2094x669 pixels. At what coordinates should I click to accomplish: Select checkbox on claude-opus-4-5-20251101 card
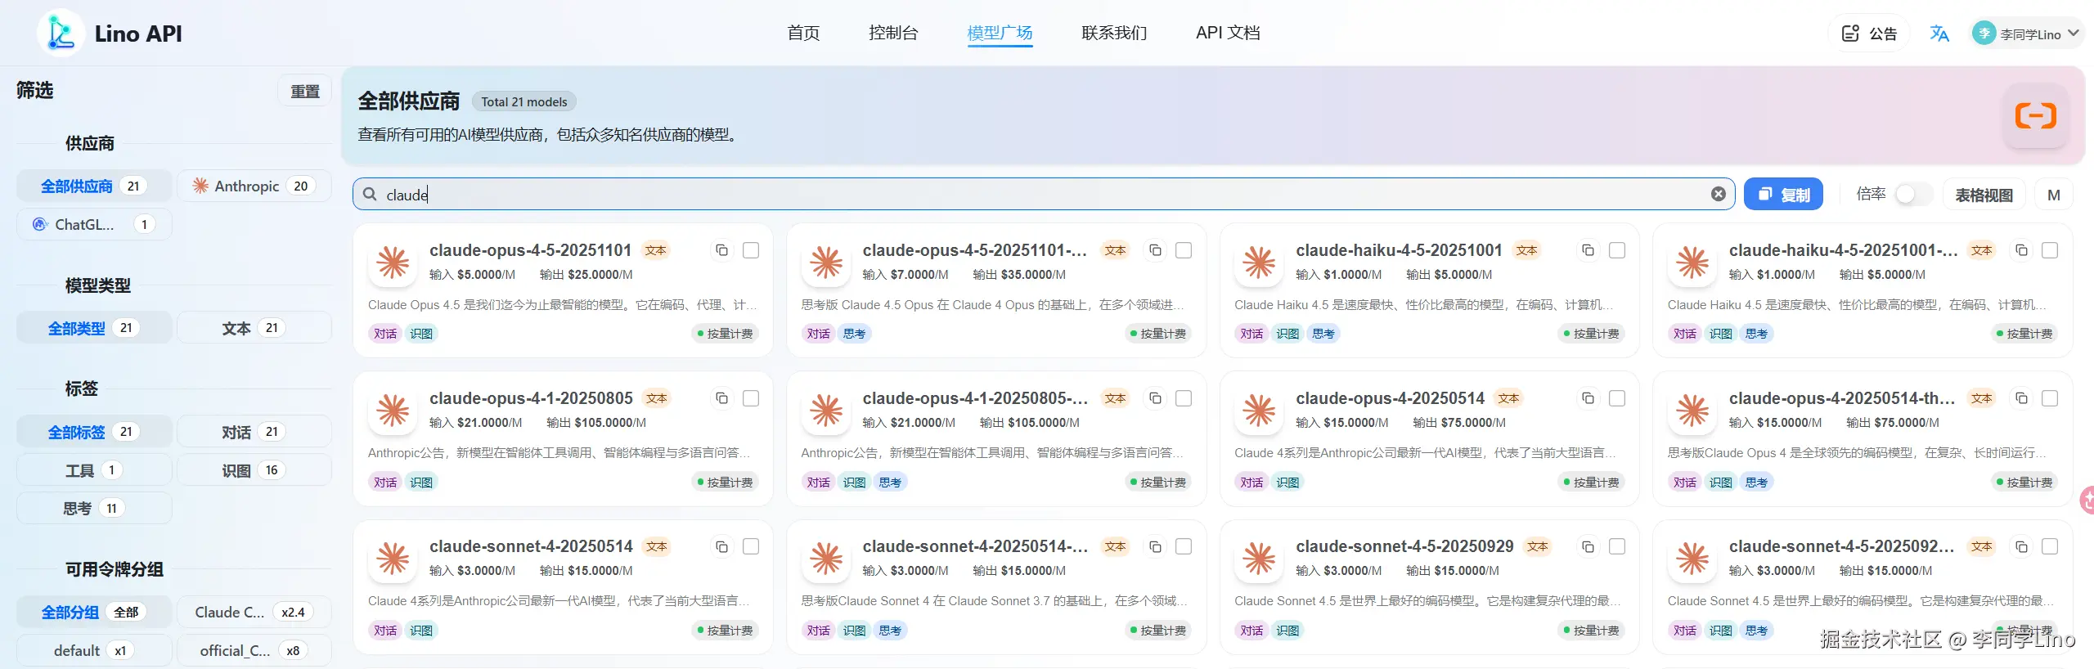click(751, 250)
